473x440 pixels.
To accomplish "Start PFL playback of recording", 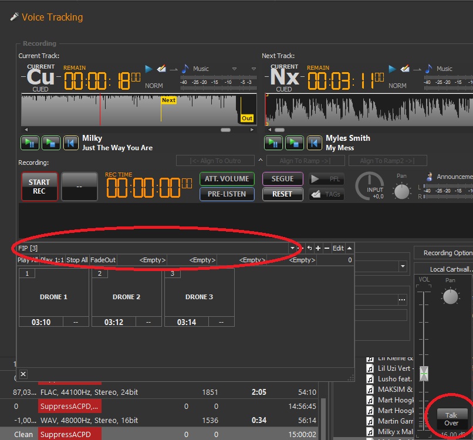I will pos(326,179).
